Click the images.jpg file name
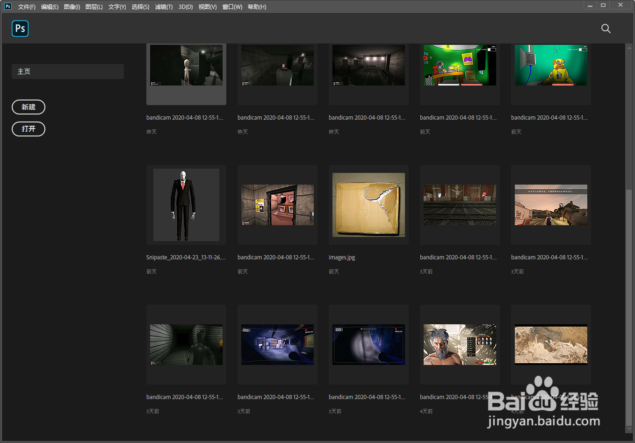 [342, 257]
